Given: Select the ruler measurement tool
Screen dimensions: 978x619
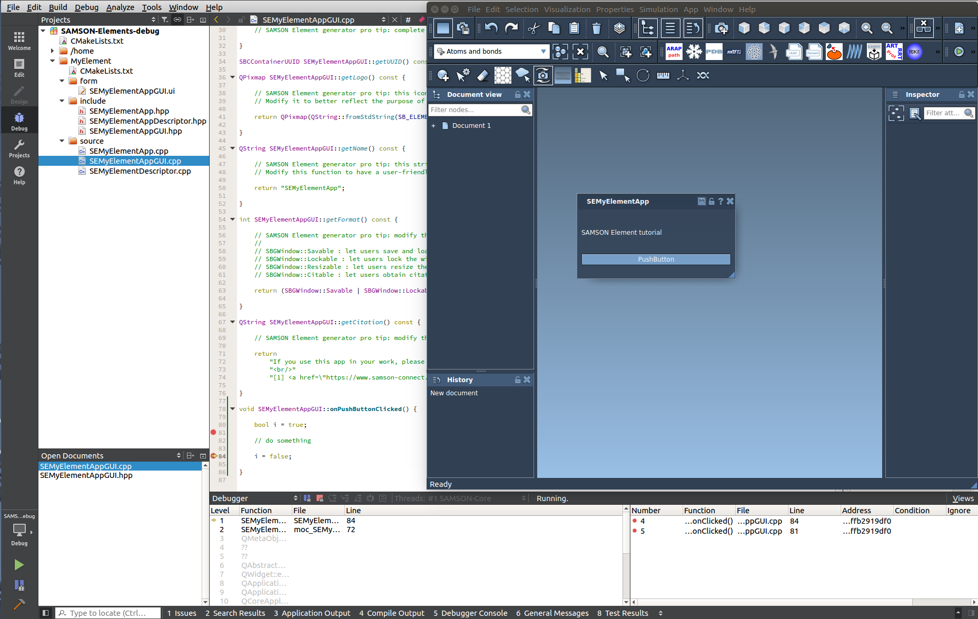Looking at the screenshot, I should 663,75.
